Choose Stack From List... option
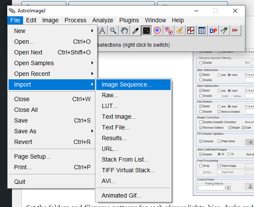Screen dimensions: 254x207 (133, 159)
